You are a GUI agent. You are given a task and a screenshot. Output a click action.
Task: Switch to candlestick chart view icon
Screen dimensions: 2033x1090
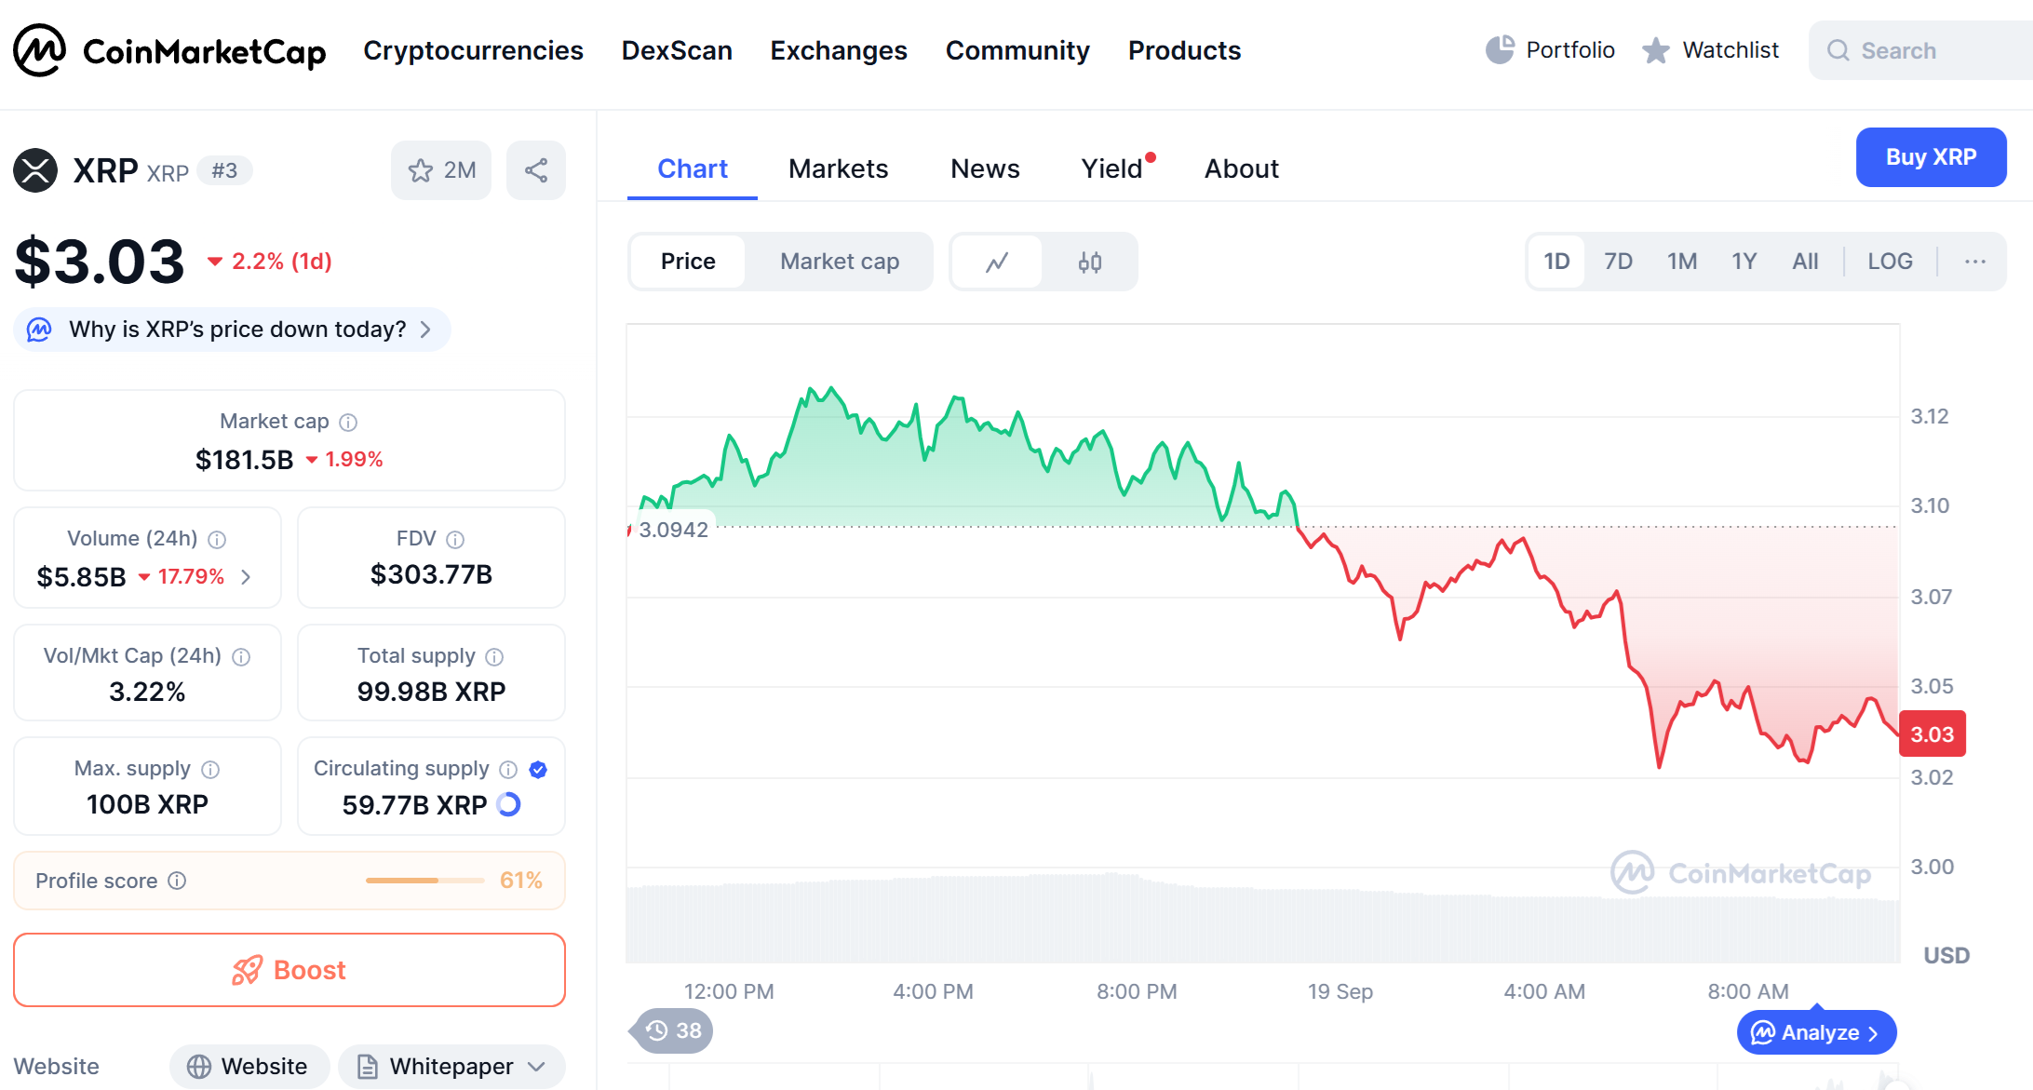coord(1089,262)
